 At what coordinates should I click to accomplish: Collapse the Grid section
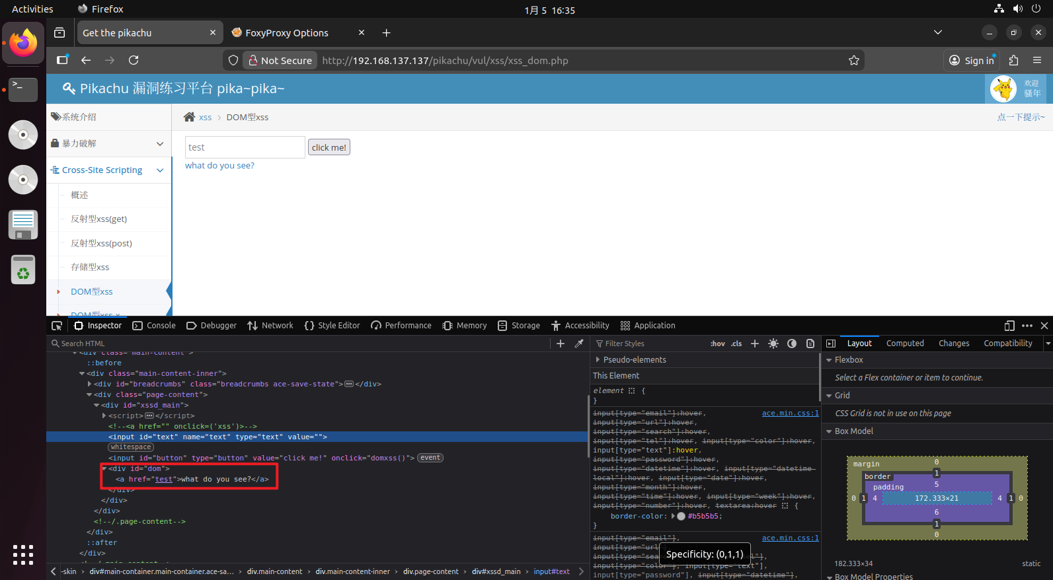click(829, 396)
